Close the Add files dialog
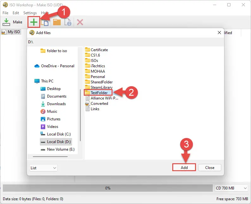This screenshot has height=204, width=251. (219, 33)
